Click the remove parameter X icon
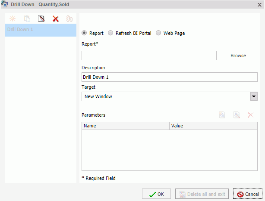265x201 pixels. [x=250, y=115]
